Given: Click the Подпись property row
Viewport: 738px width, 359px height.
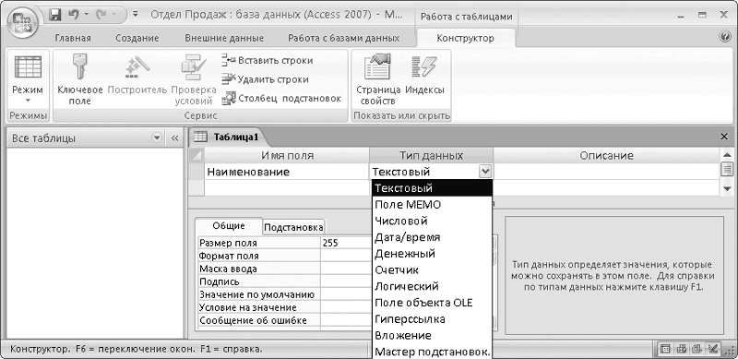Looking at the screenshot, I should 285,281.
